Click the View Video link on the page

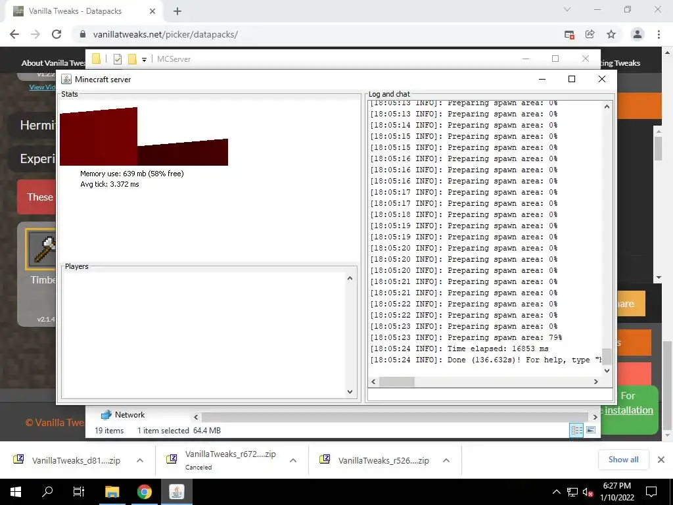tap(43, 87)
